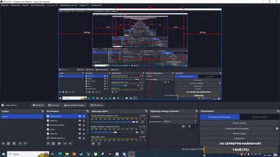Open the Файл menu

5,5
